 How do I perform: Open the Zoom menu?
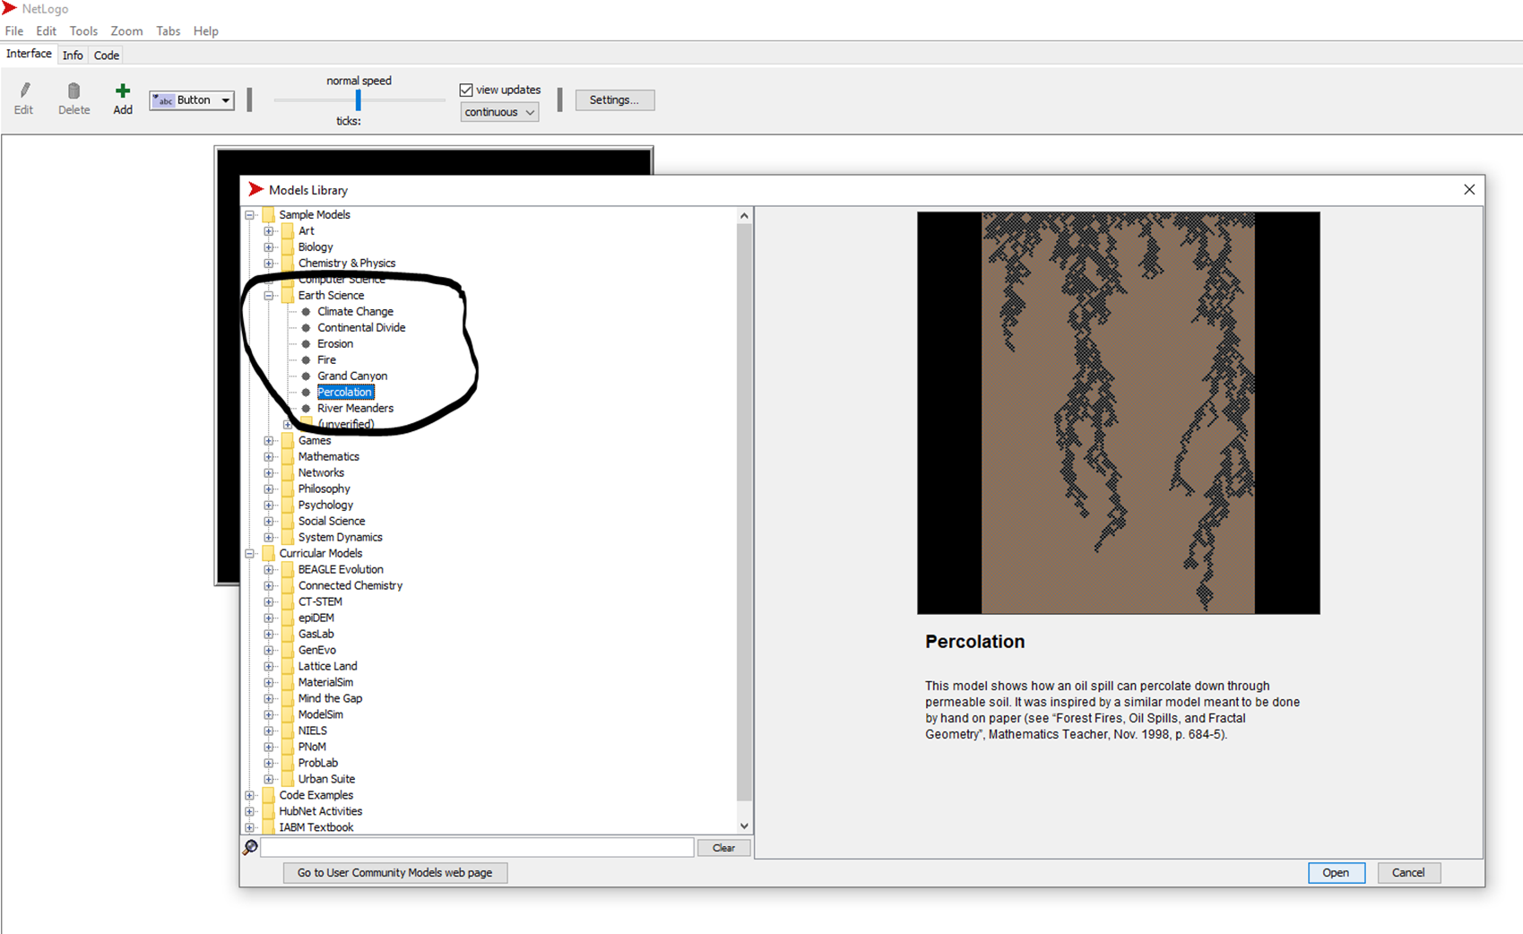coord(126,30)
